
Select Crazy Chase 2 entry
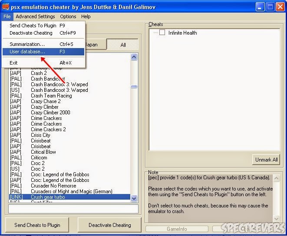tap(70, 101)
